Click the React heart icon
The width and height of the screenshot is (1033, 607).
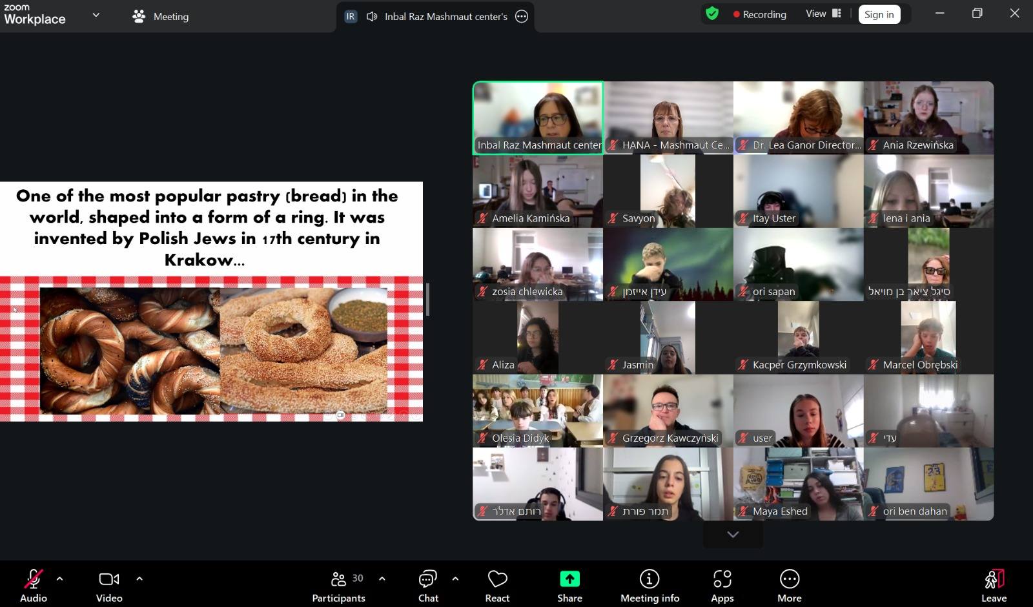pyautogui.click(x=497, y=586)
